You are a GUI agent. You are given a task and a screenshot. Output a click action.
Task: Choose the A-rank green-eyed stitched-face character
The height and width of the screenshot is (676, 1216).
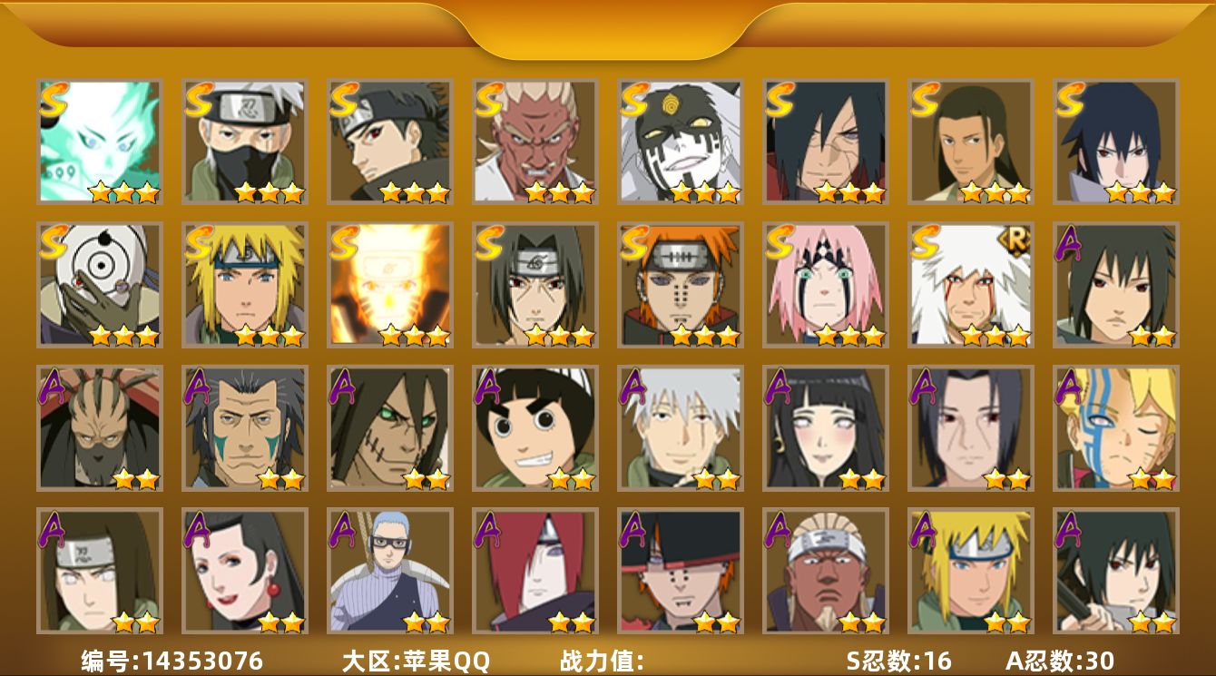(x=390, y=428)
